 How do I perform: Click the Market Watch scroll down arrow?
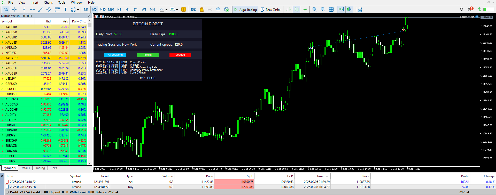click(90, 163)
